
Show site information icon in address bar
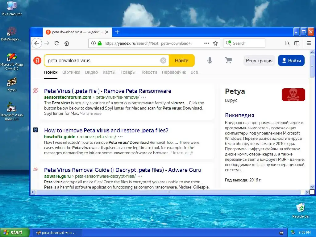point(93,43)
